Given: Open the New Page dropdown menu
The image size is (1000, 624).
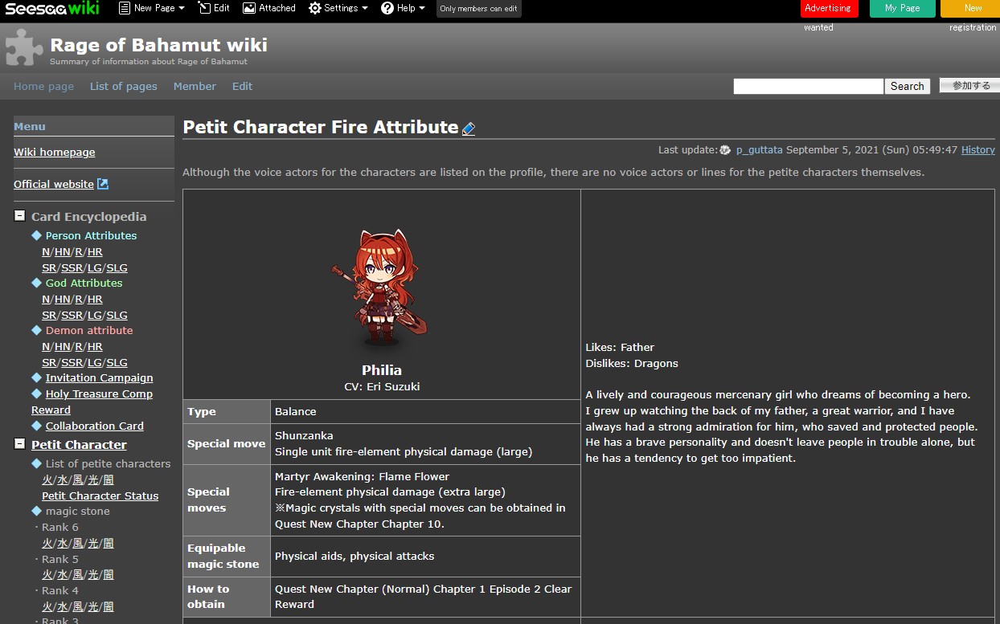Looking at the screenshot, I should pyautogui.click(x=151, y=8).
